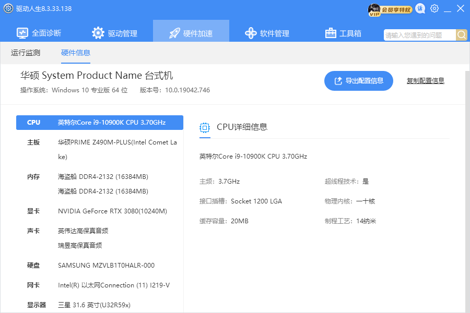Viewport: 470px width, 313px height.
Task: Click the 驱动人生8.3.33.138 title text
Action: [x=44, y=9]
